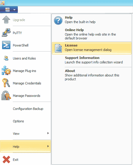The width and height of the screenshot is (133, 165).
Task: Open the License management dialog entry
Action: click(x=92, y=48)
